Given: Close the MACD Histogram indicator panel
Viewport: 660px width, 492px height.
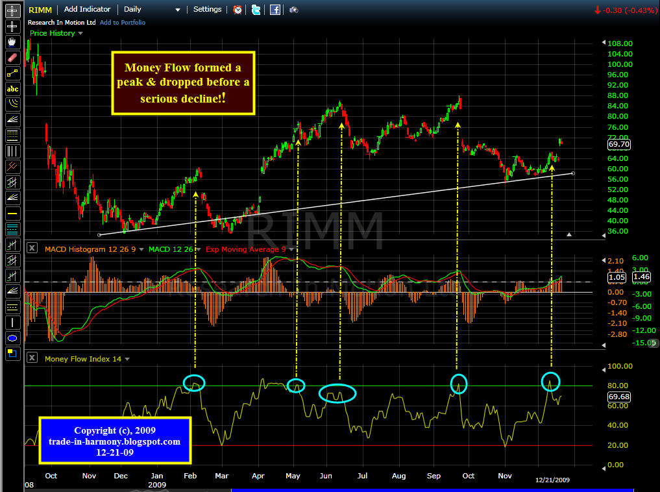Looking at the screenshot, I should (32, 248).
